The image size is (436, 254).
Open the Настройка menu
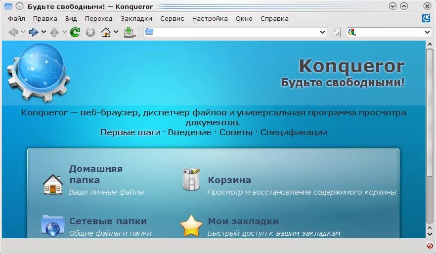point(210,19)
